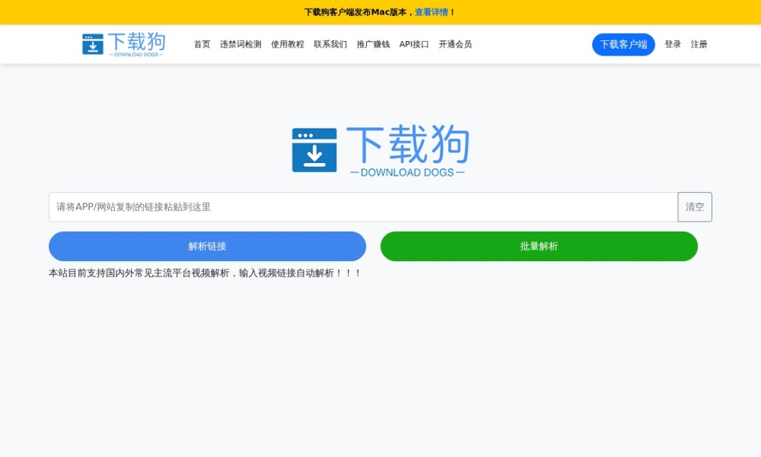The width and height of the screenshot is (761, 457).
Task: Open the 违禁词检测 page
Action: tap(240, 44)
